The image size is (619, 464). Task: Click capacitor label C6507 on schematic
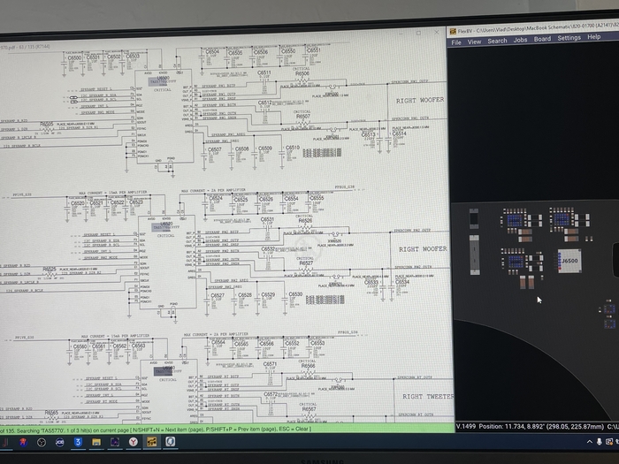point(214,150)
